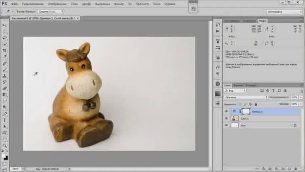Select the Brush tool
The width and height of the screenshot is (305, 172).
(x=5, y=70)
